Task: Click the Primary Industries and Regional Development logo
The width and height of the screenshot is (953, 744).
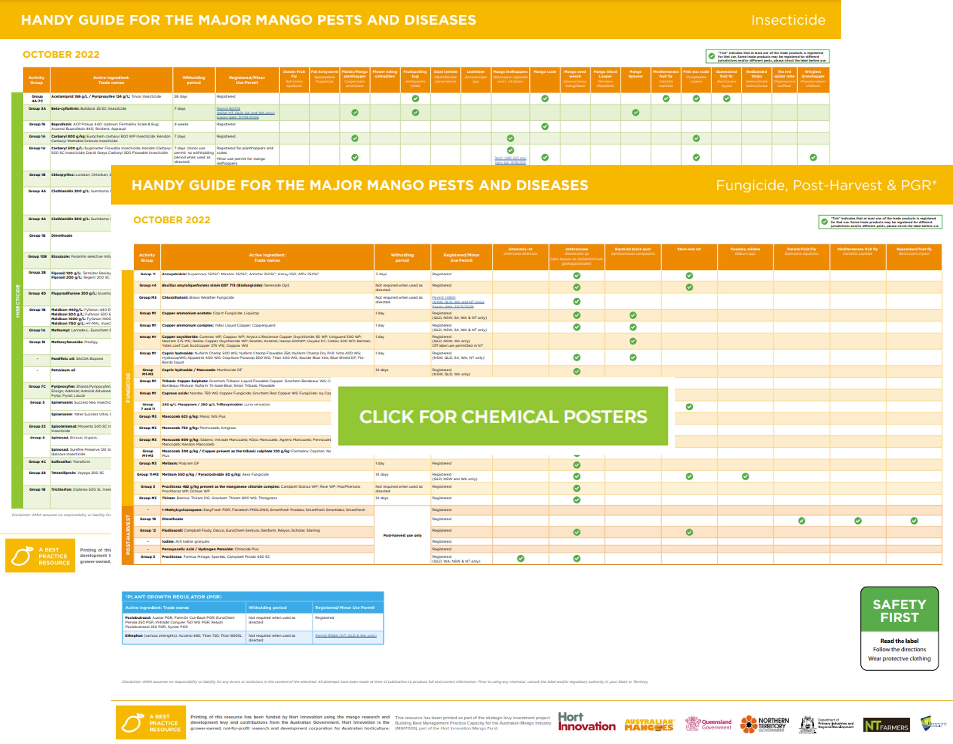Action: (x=826, y=724)
